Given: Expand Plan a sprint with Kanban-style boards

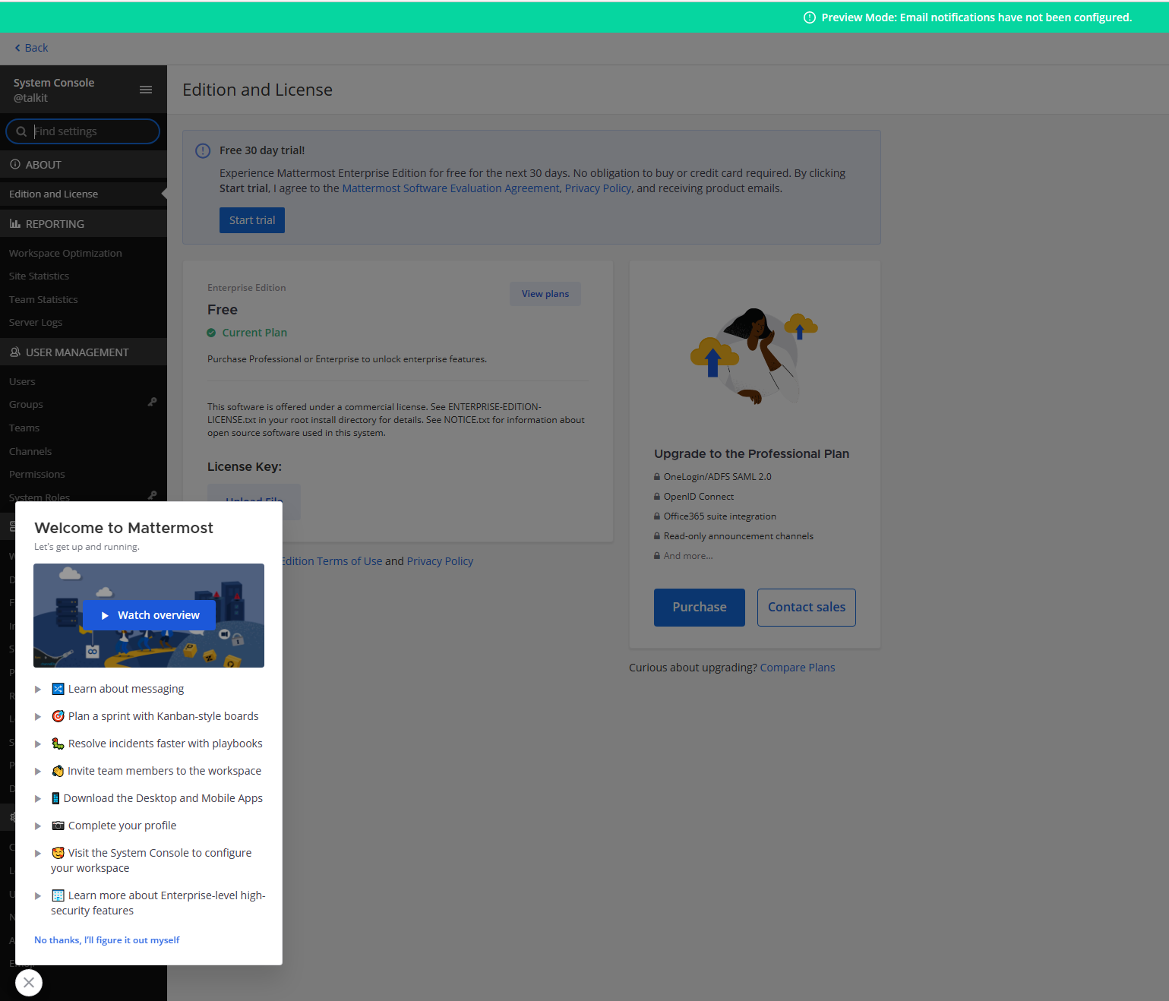Looking at the screenshot, I should coord(38,716).
